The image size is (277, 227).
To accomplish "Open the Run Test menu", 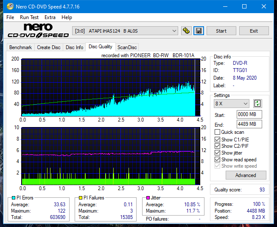I will (x=29, y=17).
